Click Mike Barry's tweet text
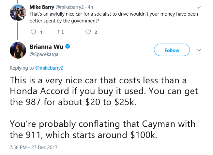Image resolution: width=213 pixels, height=155 pixels. 114,17
